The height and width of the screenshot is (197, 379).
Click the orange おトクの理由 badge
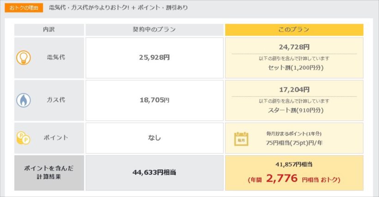coord(24,8)
